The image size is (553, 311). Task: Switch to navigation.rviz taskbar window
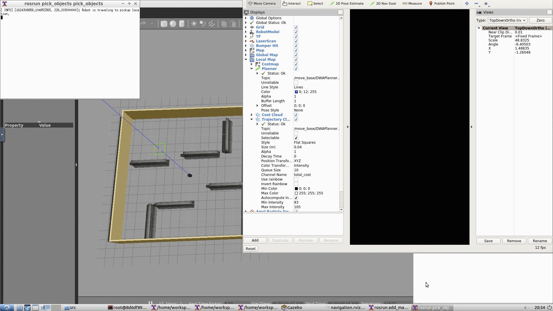point(345,308)
